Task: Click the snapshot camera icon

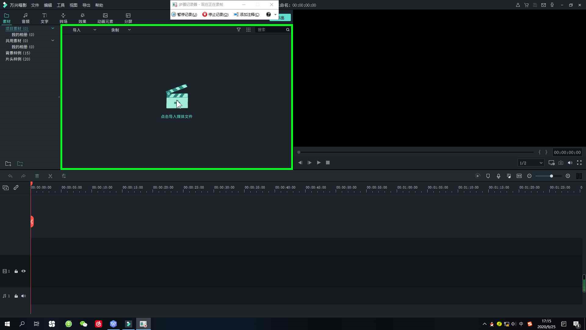Action: 561,163
